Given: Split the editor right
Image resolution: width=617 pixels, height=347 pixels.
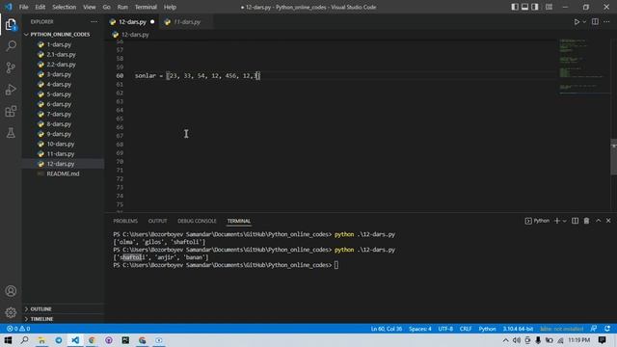Looking at the screenshot, I should pos(595,22).
